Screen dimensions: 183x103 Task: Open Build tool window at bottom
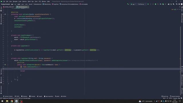(x=57, y=96)
